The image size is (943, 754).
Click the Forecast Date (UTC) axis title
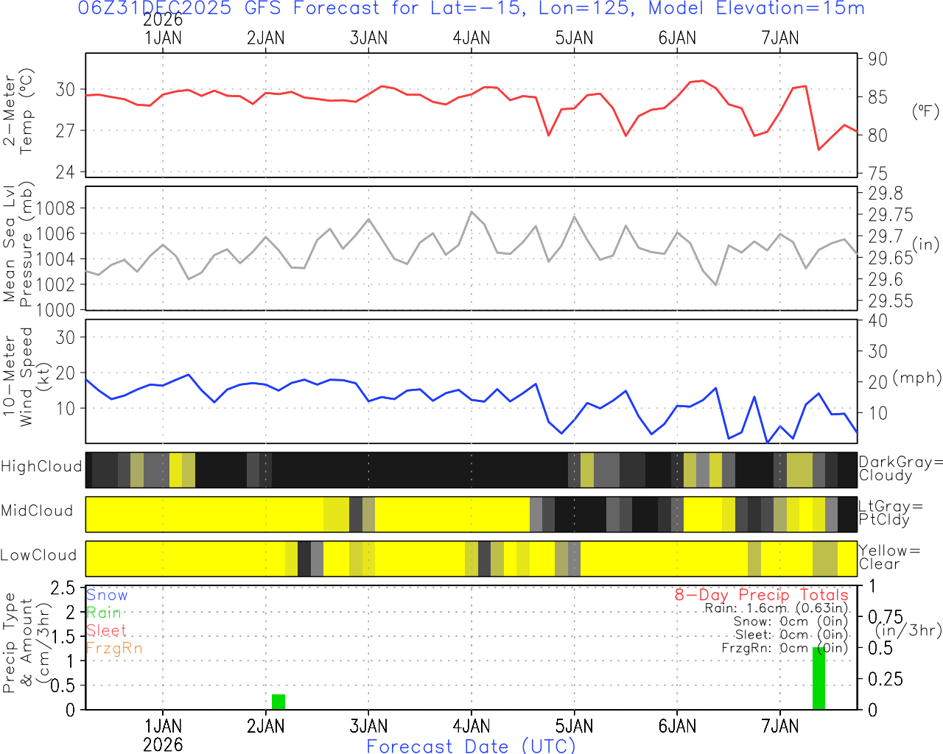[x=471, y=746]
